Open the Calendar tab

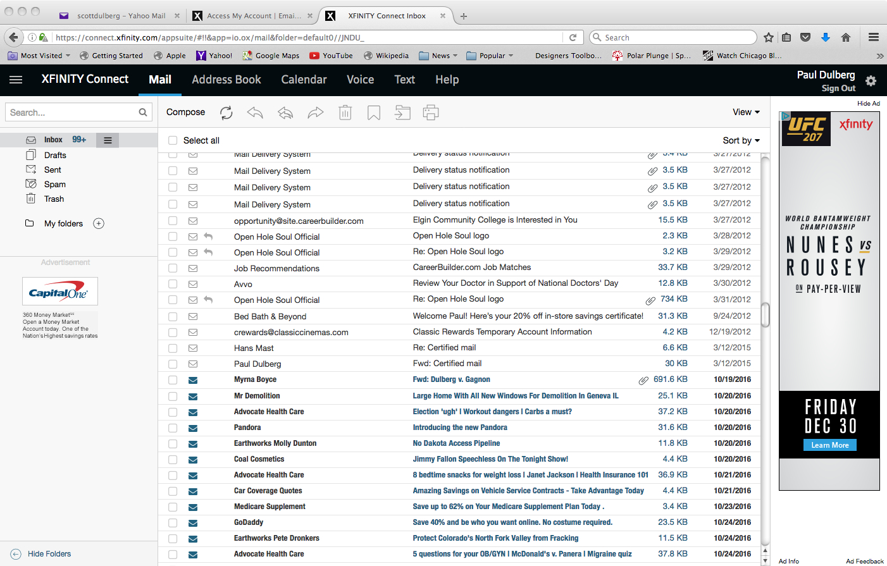click(304, 80)
